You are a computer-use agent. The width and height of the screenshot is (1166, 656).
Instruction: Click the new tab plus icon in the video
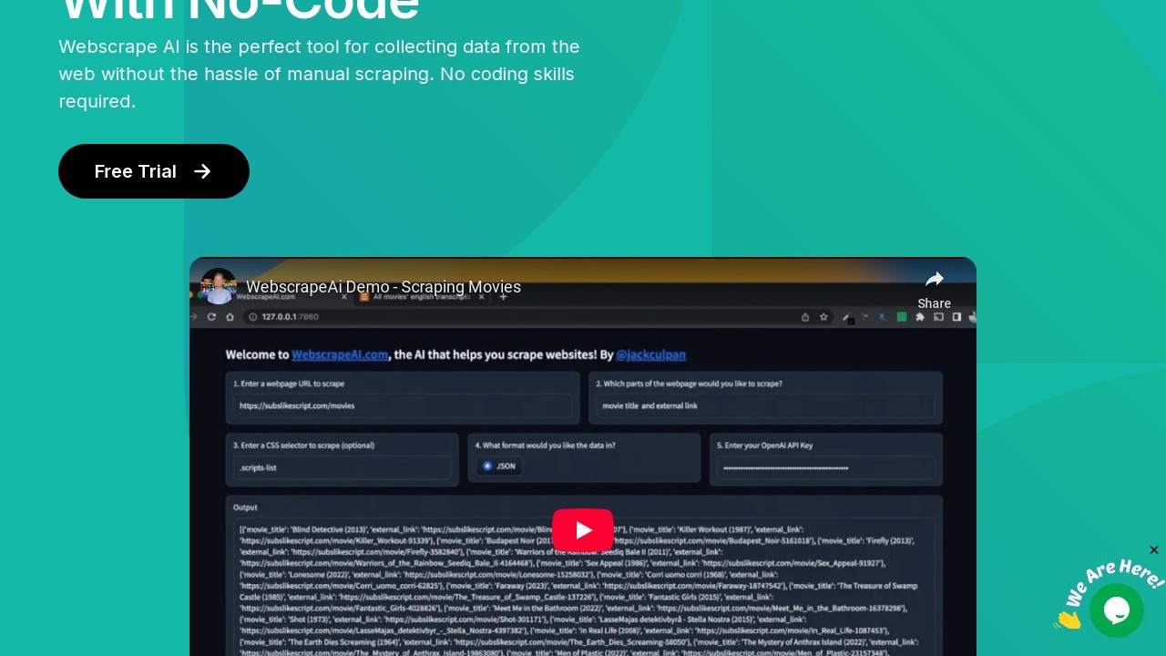[x=503, y=296]
